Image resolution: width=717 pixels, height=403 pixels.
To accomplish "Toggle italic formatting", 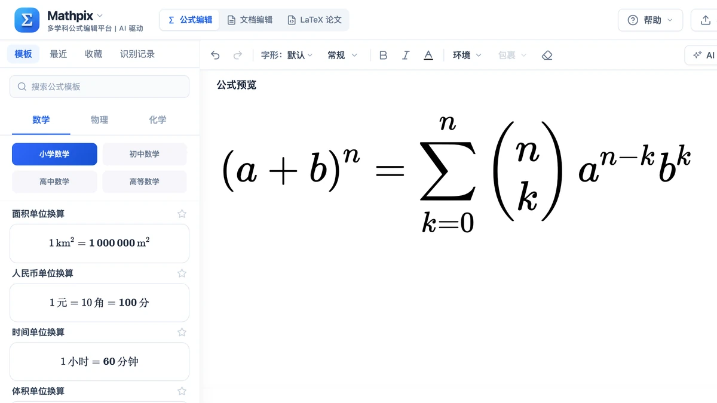I will click(406, 56).
